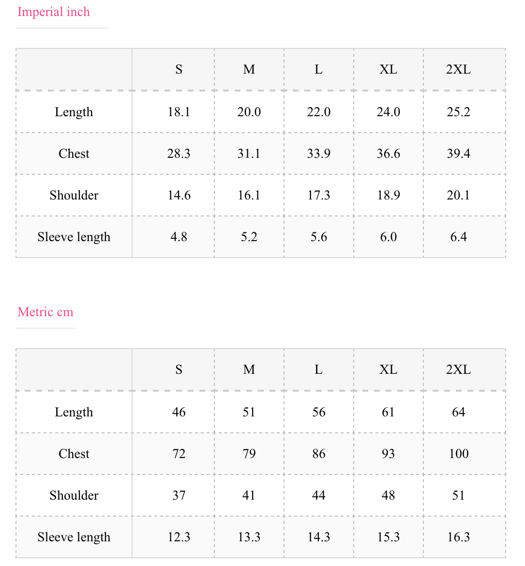Click the XL column header in the Metric table
525x566 pixels.
tap(388, 370)
